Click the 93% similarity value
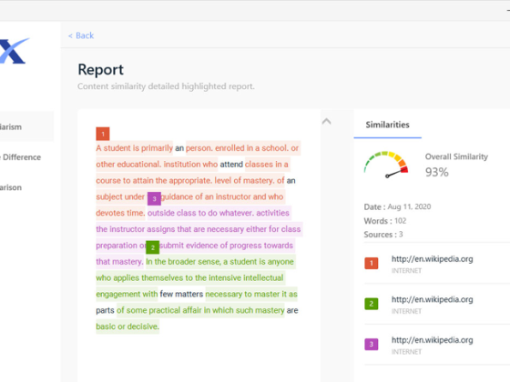The height and width of the screenshot is (382, 510). pyautogui.click(x=437, y=172)
